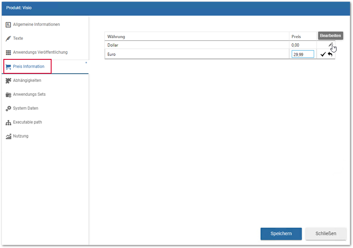This screenshot has width=353, height=248.
Task: Show the Nutzung tab
Action: (x=45, y=136)
